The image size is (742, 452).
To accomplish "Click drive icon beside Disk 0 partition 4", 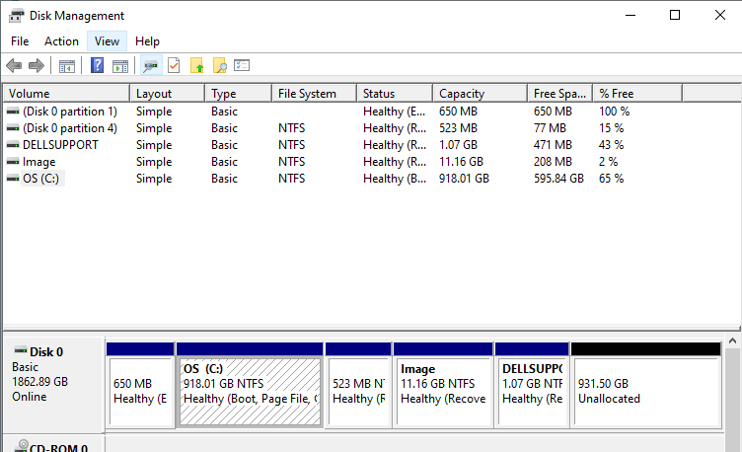I will (x=13, y=128).
